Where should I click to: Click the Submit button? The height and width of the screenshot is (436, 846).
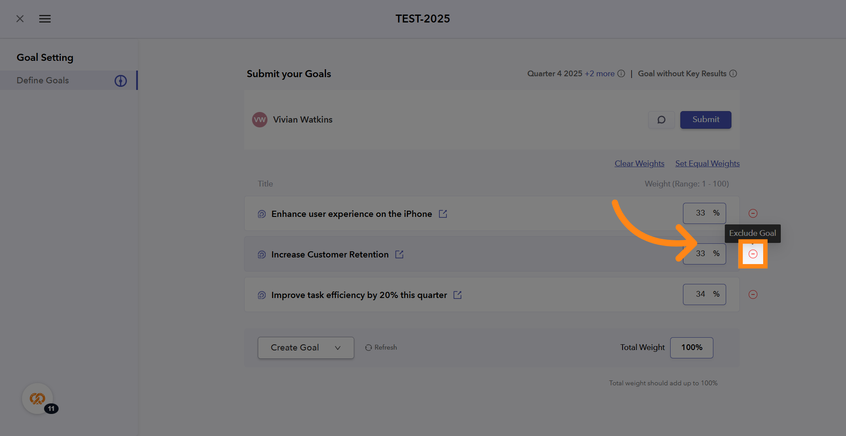[x=705, y=120]
